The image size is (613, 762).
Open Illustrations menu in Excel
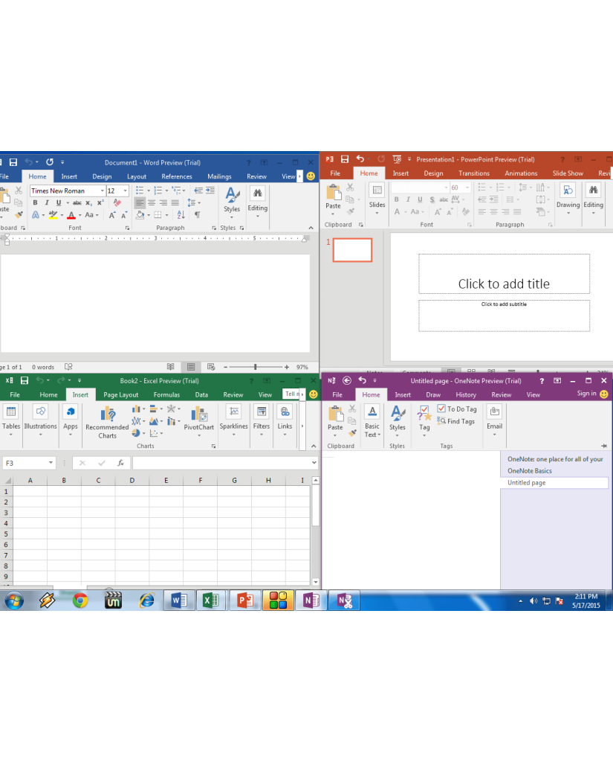point(40,420)
